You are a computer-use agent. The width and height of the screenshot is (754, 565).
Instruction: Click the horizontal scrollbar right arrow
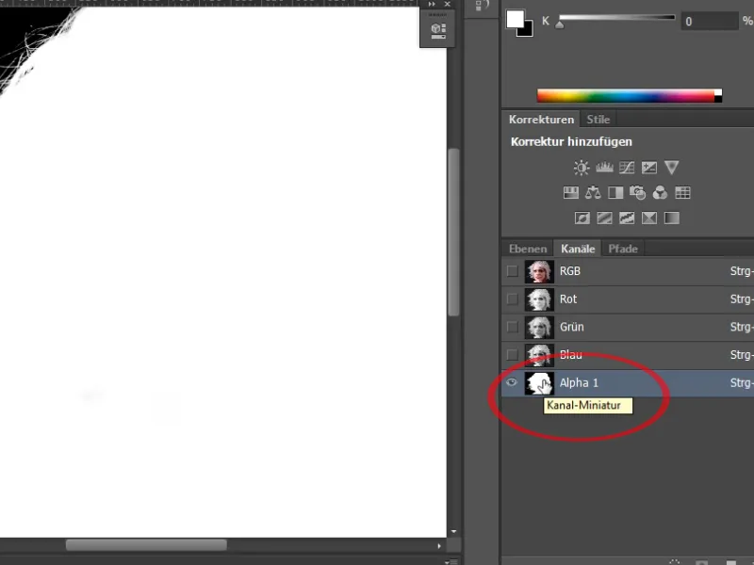click(438, 545)
